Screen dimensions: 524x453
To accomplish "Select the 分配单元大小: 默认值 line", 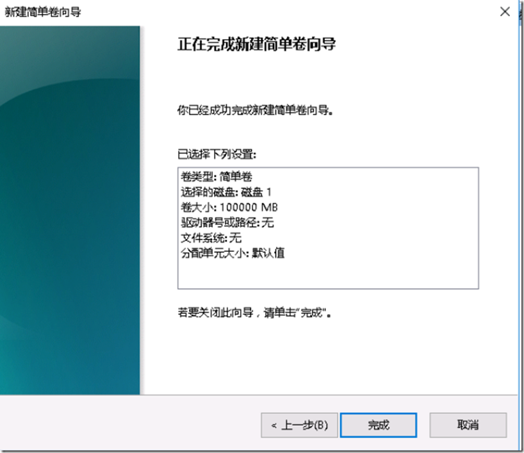I will (233, 253).
